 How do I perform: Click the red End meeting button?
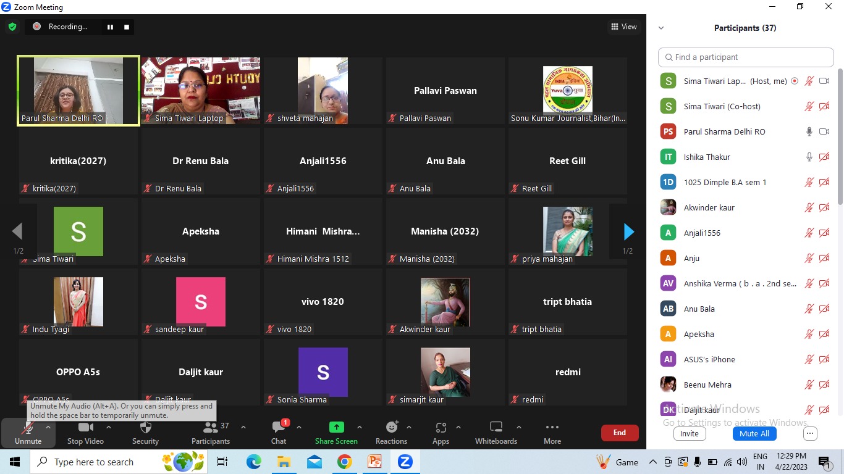(x=620, y=433)
